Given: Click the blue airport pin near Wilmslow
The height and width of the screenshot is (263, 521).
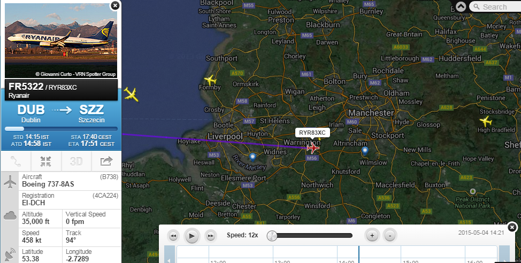Looking at the screenshot, I should (x=365, y=151).
